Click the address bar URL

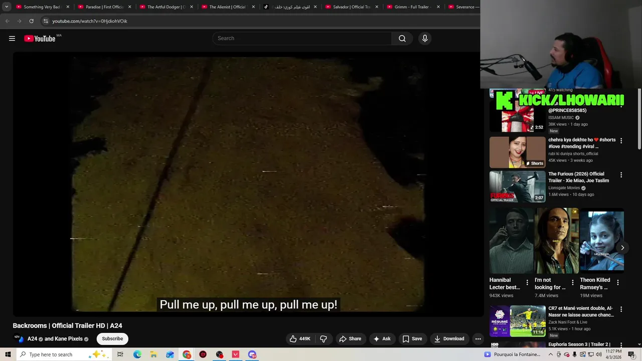[90, 21]
